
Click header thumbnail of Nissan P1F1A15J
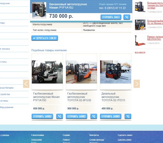39,10
